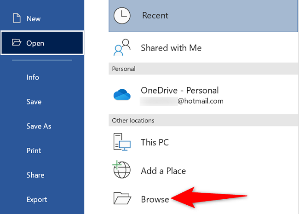Click the Browse folder icon

tap(122, 199)
